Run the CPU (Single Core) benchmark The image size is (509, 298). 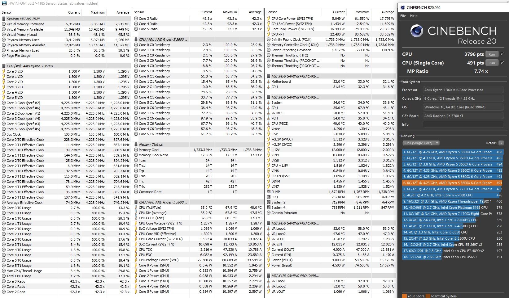pos(492,63)
